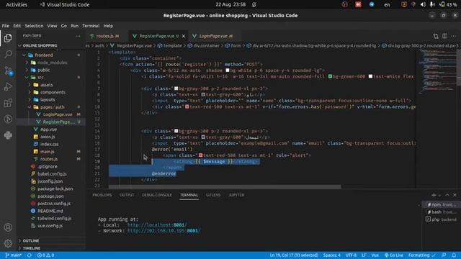Click the text-red-500 color swatch on line 10
This screenshot has height=259, width=461.
point(187,106)
